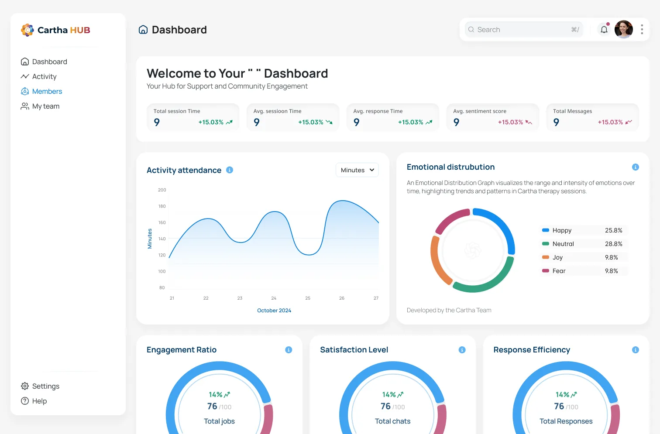The image size is (660, 434).
Task: Click the Total chats gauge label
Action: coord(392,421)
